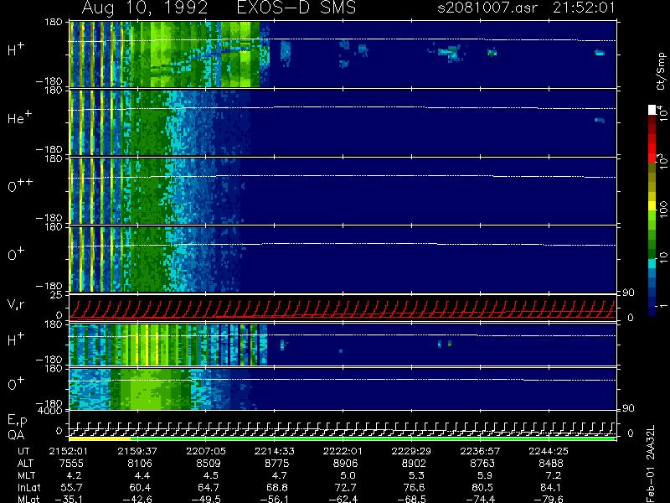This screenshot has width=670, height=503.
Task: Click the InLat value '55.7'
Action: pos(71,488)
